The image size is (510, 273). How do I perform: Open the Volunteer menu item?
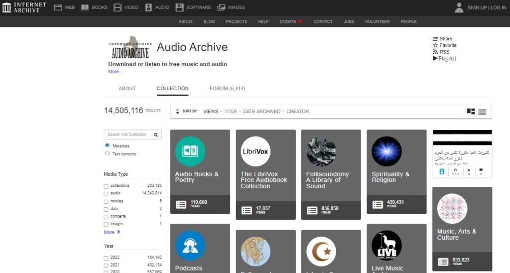(x=378, y=21)
